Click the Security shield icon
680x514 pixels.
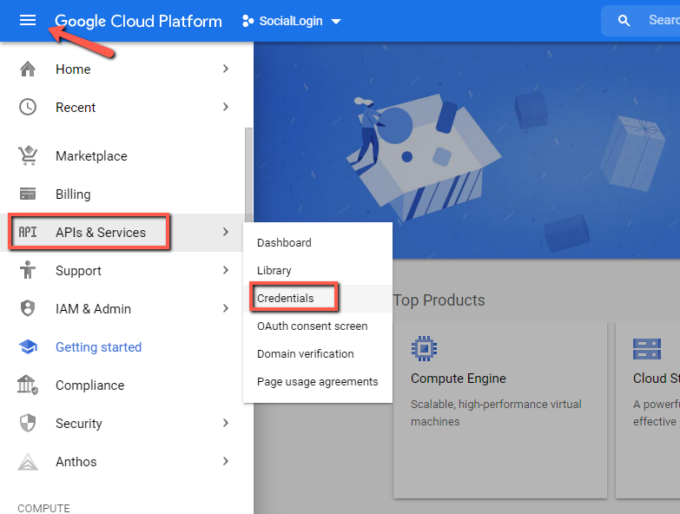28,423
